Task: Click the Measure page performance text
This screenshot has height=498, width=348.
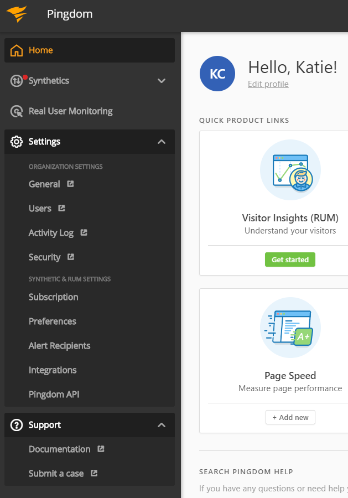Action: tap(290, 388)
